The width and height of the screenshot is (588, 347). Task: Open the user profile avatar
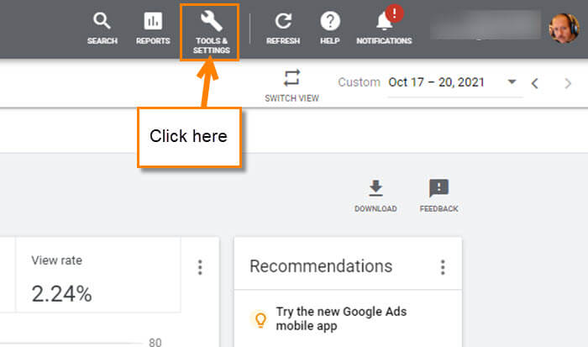pos(564,28)
